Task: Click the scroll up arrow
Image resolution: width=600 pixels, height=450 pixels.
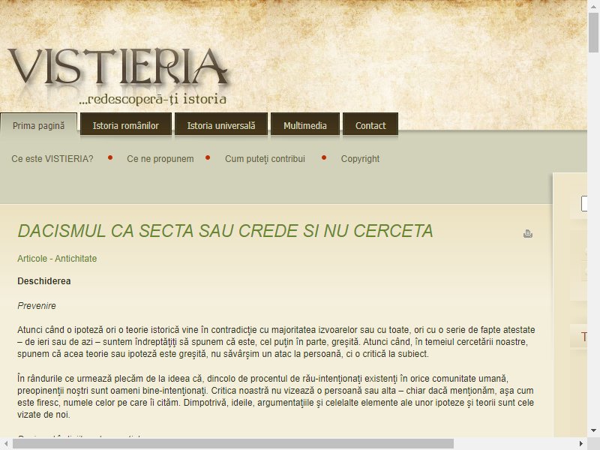Action: (593, 5)
